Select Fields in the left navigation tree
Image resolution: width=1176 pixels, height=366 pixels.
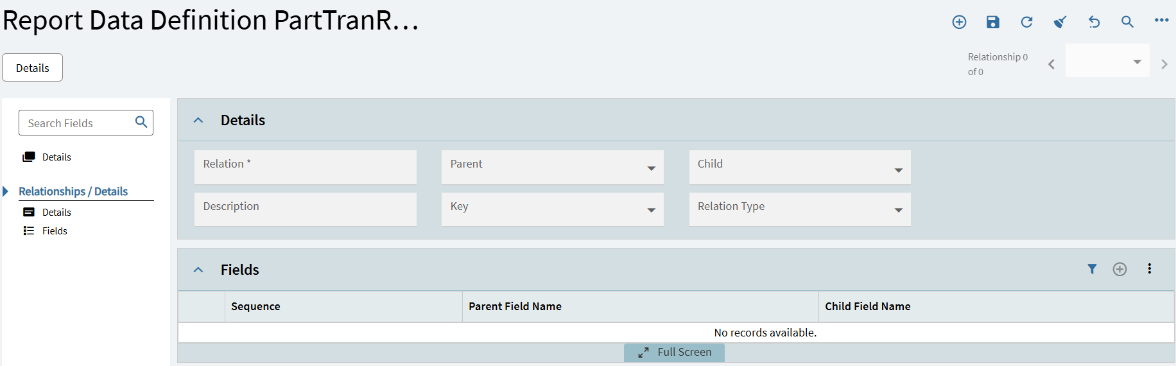pos(55,231)
